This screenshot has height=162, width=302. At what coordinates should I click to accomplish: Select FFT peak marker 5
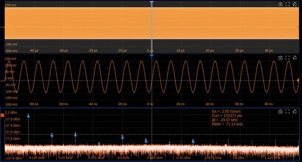[x=122, y=138]
